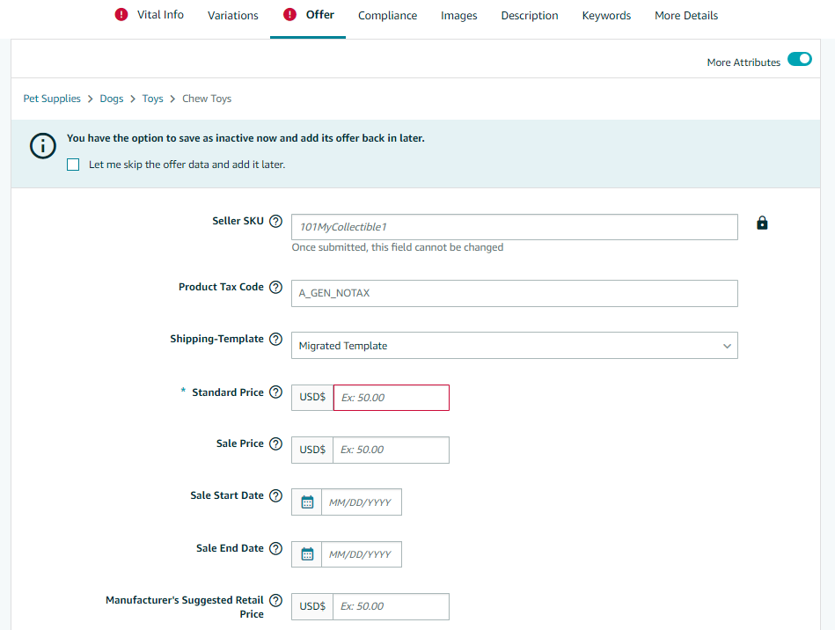
Task: Toggle the More Attributes switch
Action: (x=799, y=60)
